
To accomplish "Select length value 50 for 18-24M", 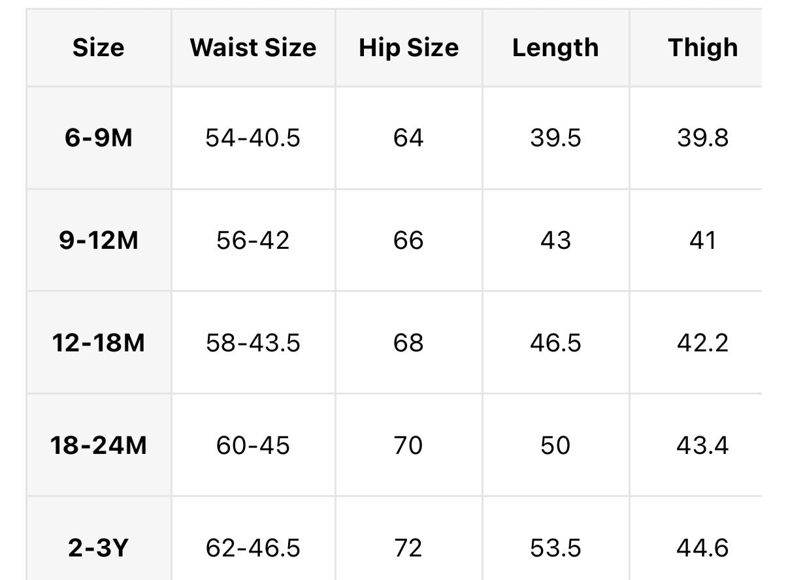I will point(555,445).
